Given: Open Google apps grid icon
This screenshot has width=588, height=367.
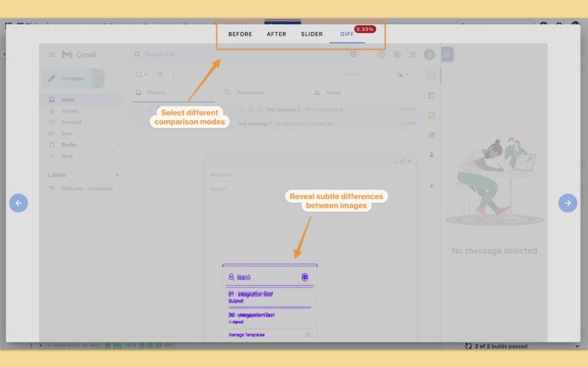Looking at the screenshot, I should coord(412,54).
